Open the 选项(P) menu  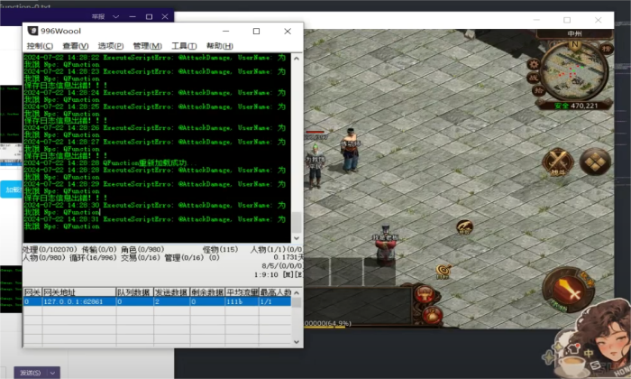point(111,46)
